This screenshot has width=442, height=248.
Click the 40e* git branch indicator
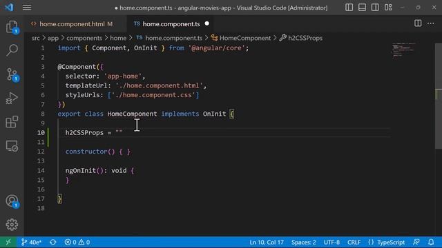click(x=31, y=242)
